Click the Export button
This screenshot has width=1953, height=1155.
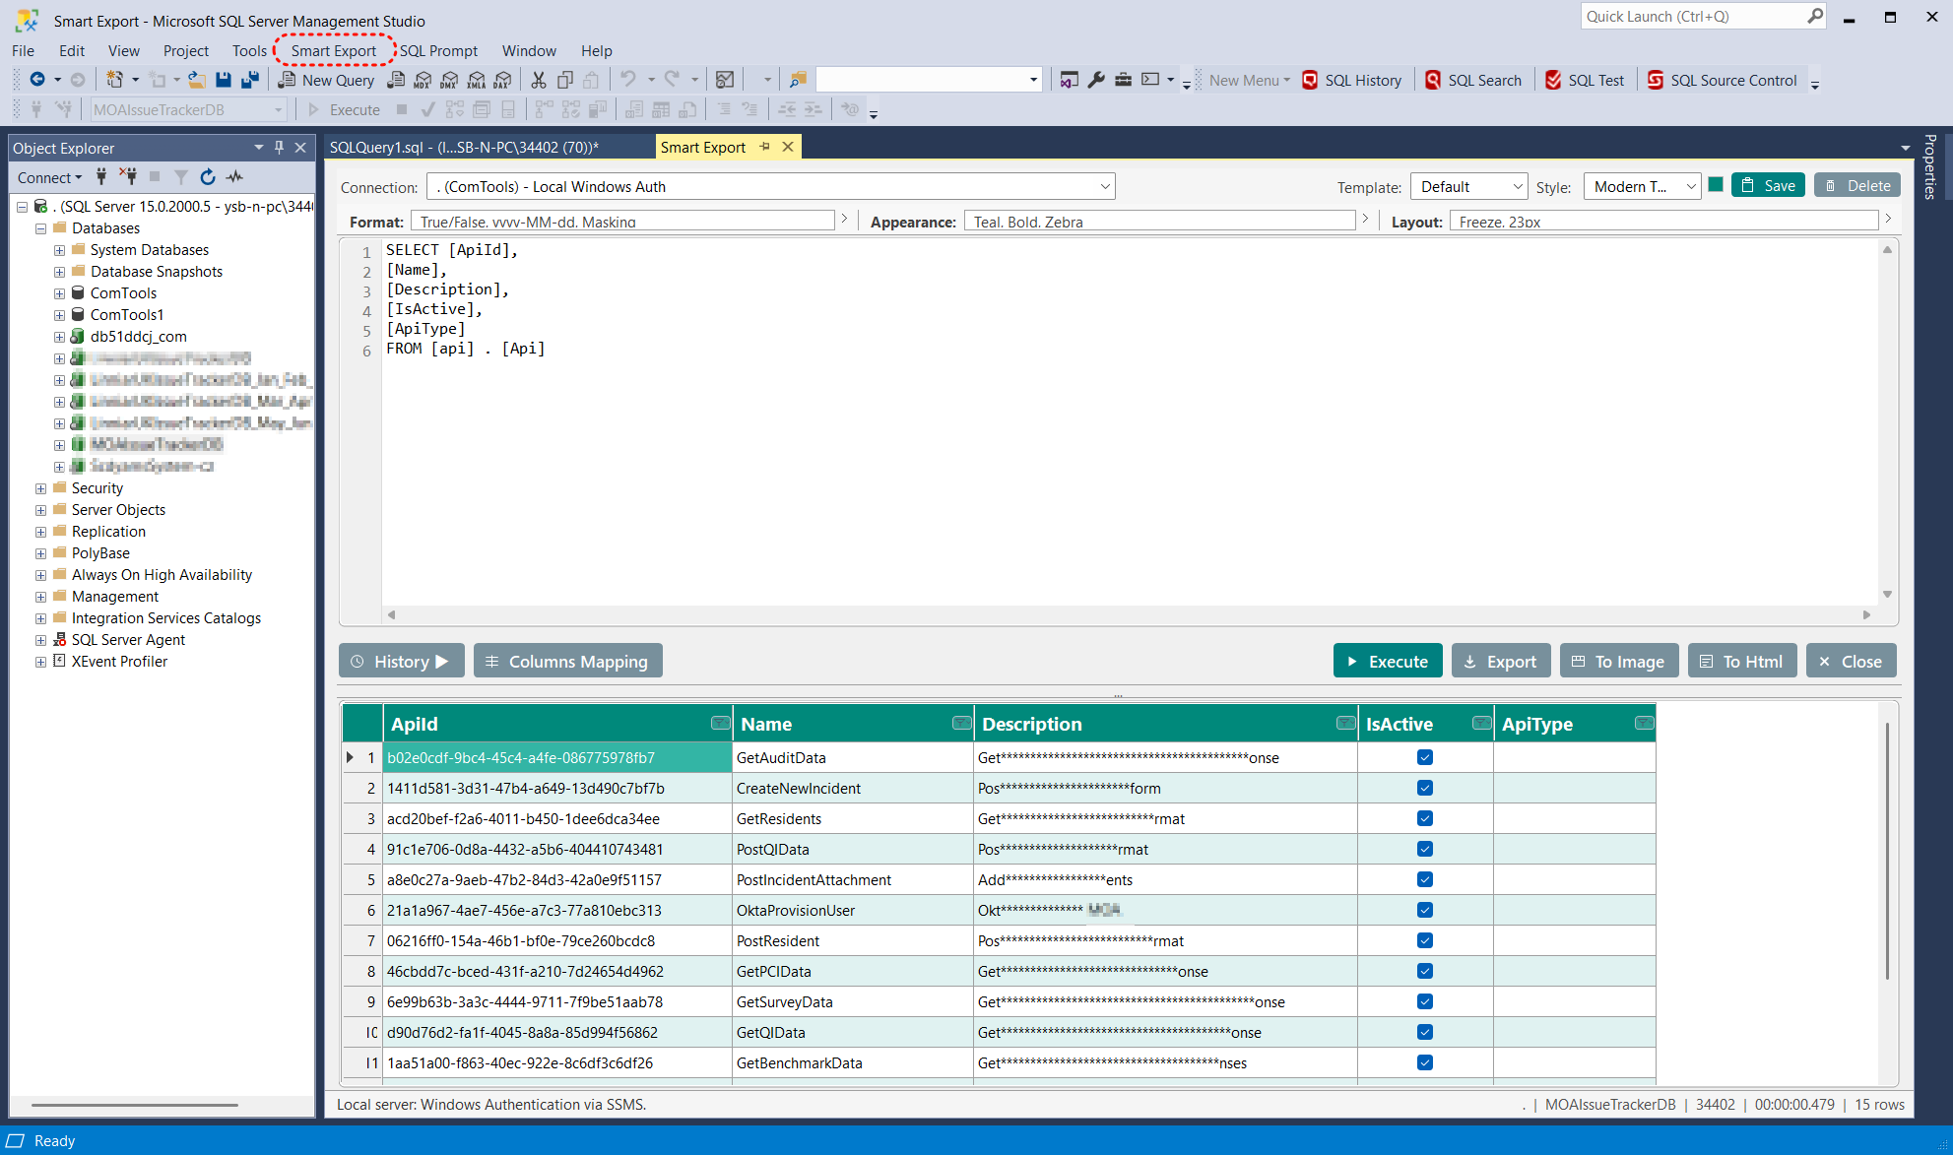coord(1501,662)
